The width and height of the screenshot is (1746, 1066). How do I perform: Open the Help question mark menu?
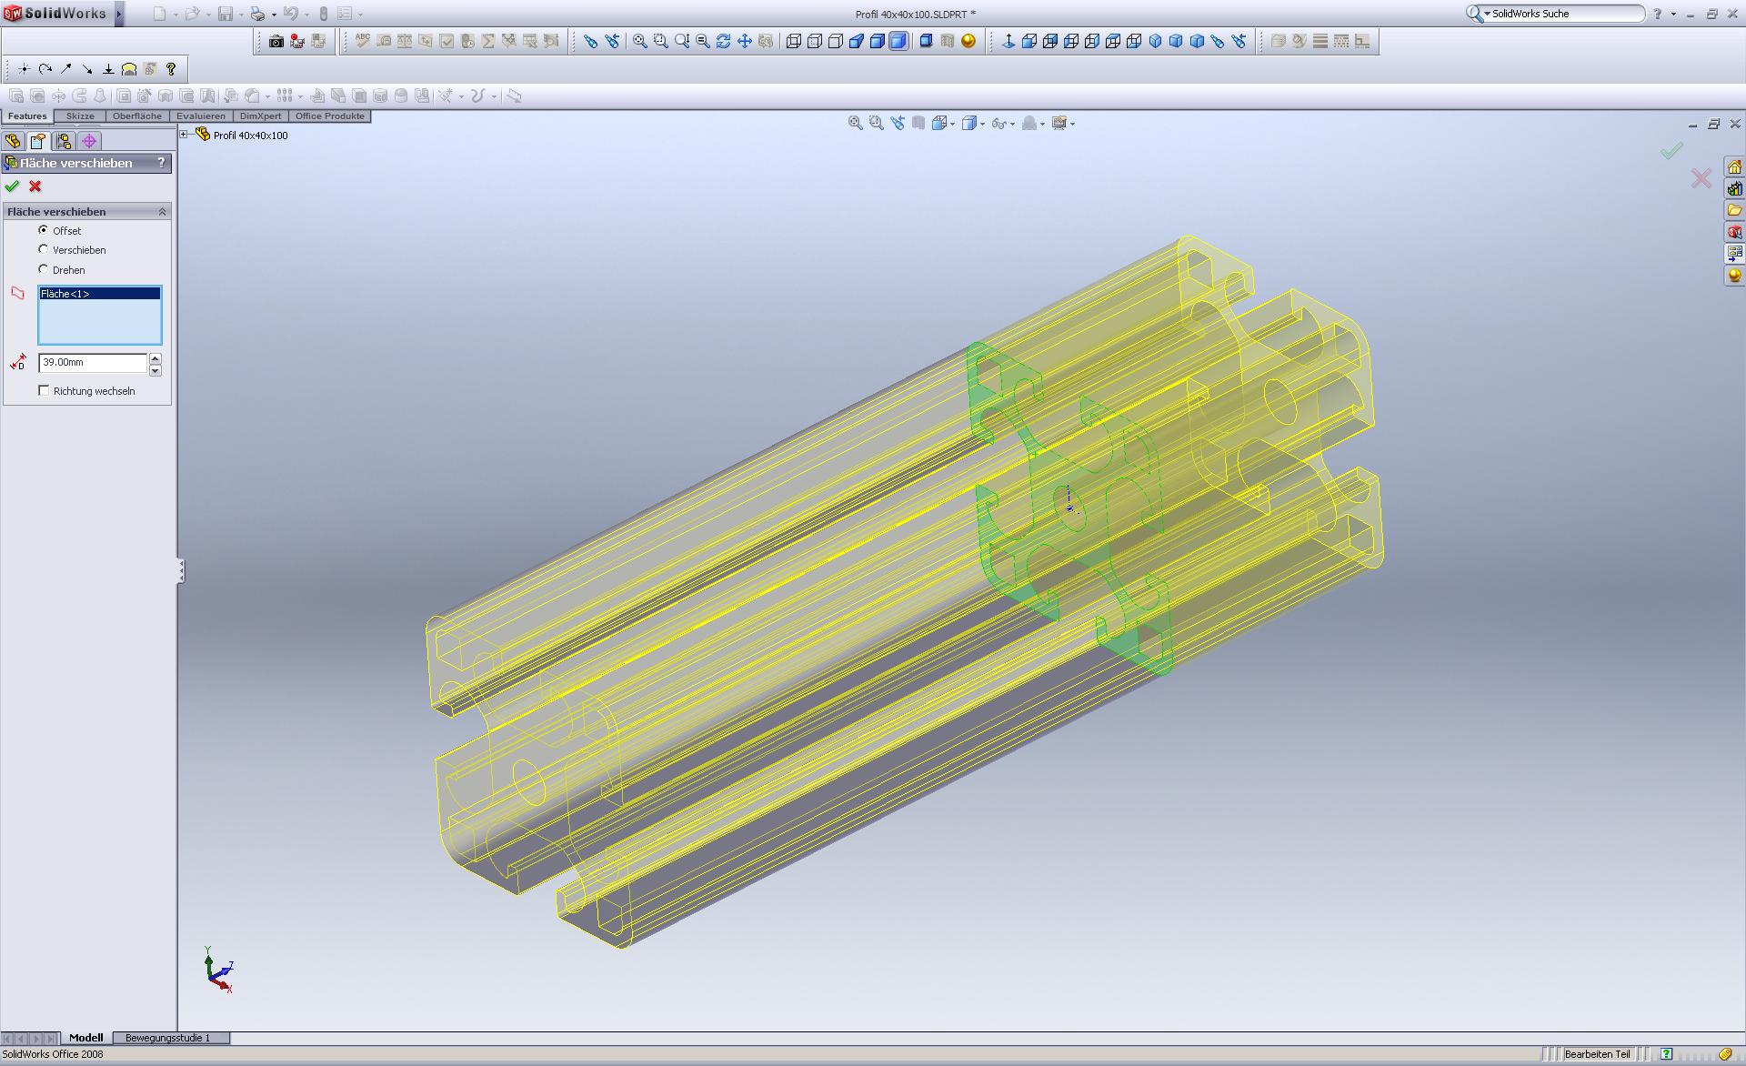coord(1658,14)
